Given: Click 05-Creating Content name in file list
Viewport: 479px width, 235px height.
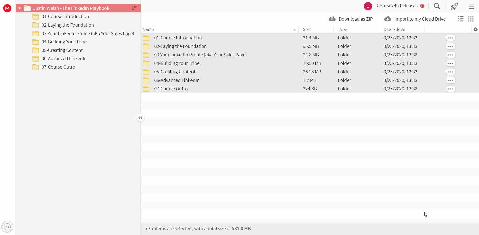Looking at the screenshot, I should pyautogui.click(x=175, y=72).
